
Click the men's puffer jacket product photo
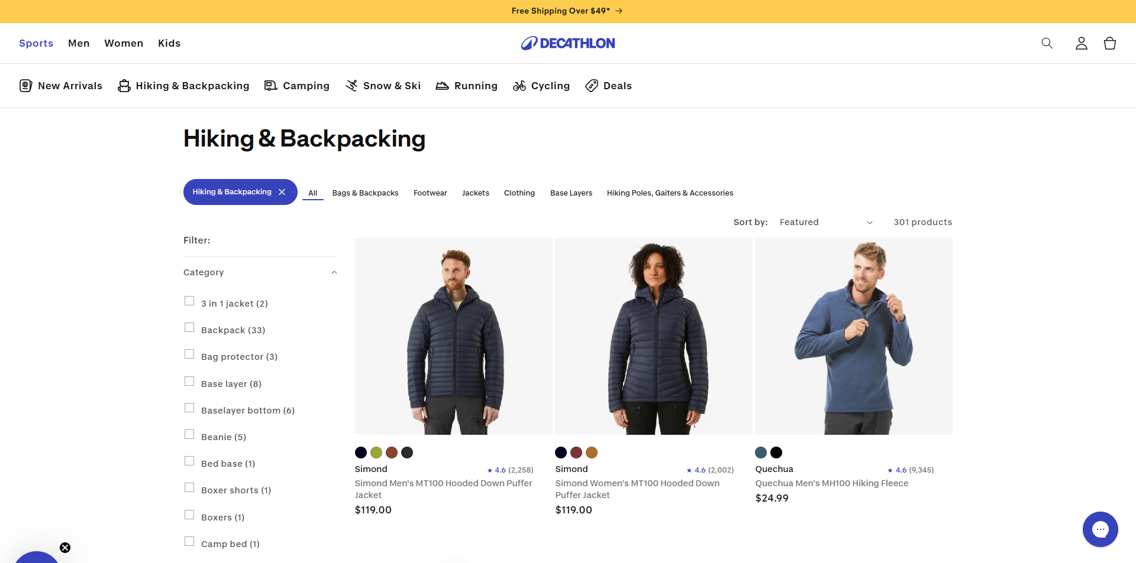[453, 336]
